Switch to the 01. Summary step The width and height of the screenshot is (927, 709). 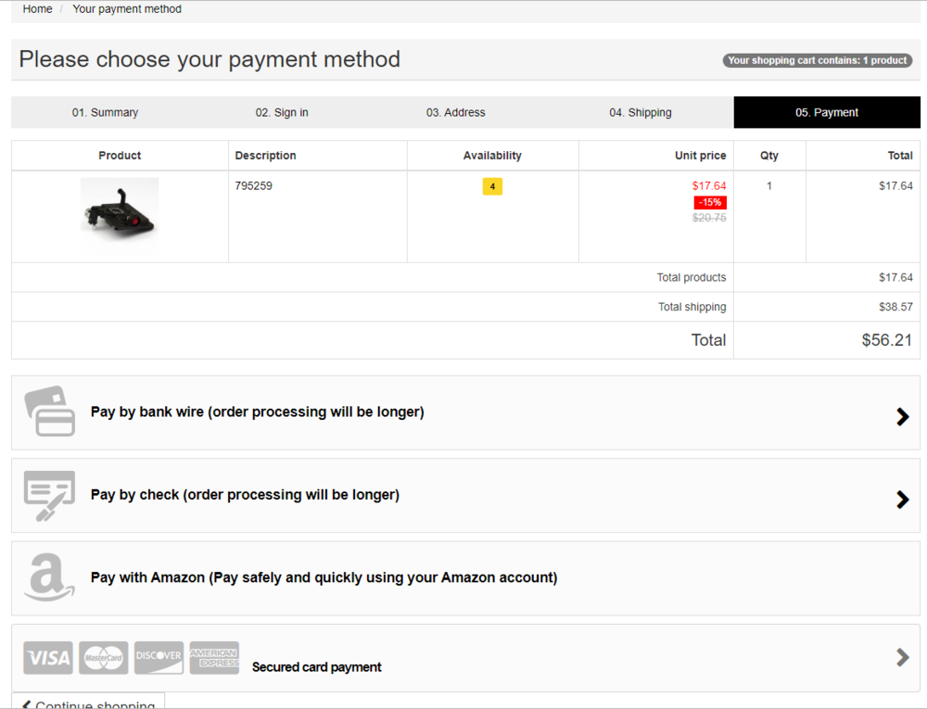(x=106, y=112)
